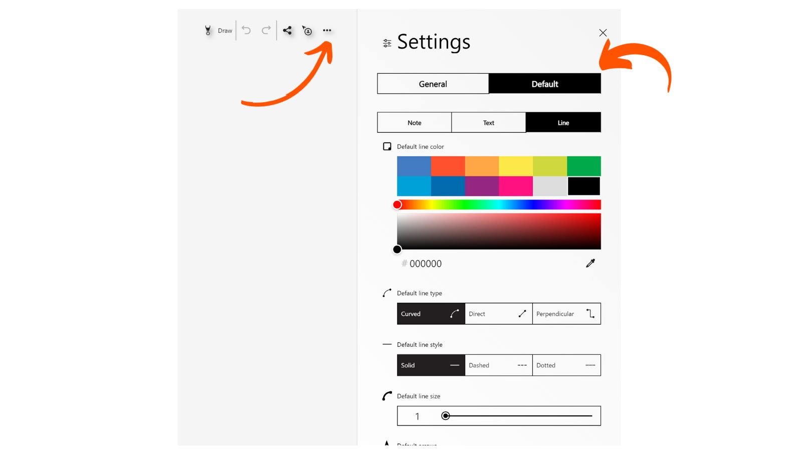Open the more options menu

click(x=327, y=30)
